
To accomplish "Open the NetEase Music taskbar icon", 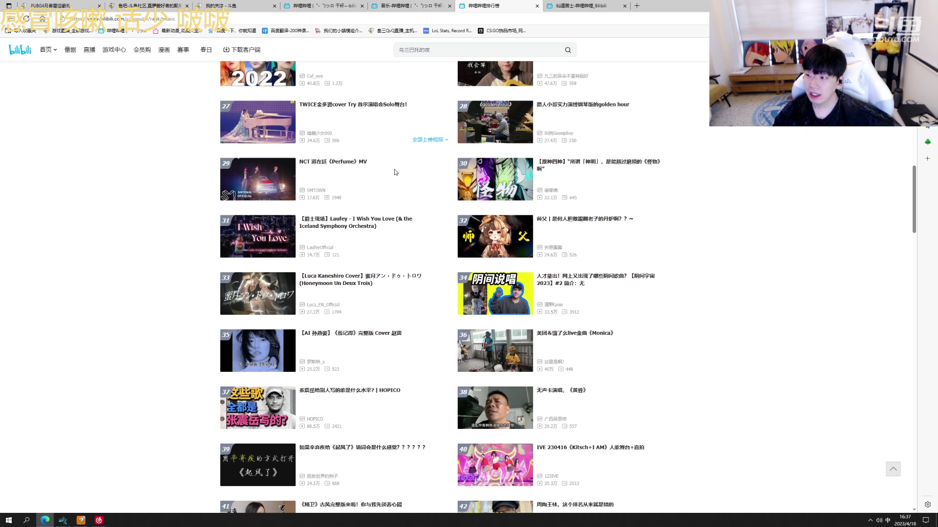I will tap(99, 520).
